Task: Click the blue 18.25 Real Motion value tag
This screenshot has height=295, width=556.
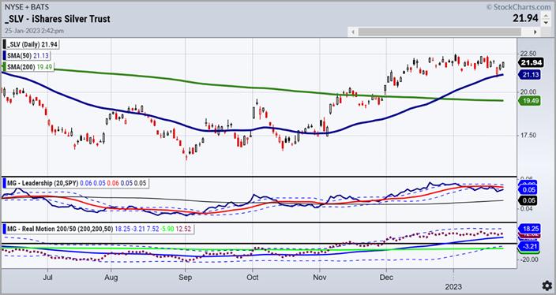Action: [529, 228]
